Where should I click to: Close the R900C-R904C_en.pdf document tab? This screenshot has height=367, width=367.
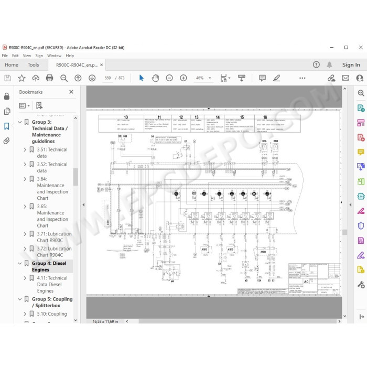pyautogui.click(x=101, y=65)
